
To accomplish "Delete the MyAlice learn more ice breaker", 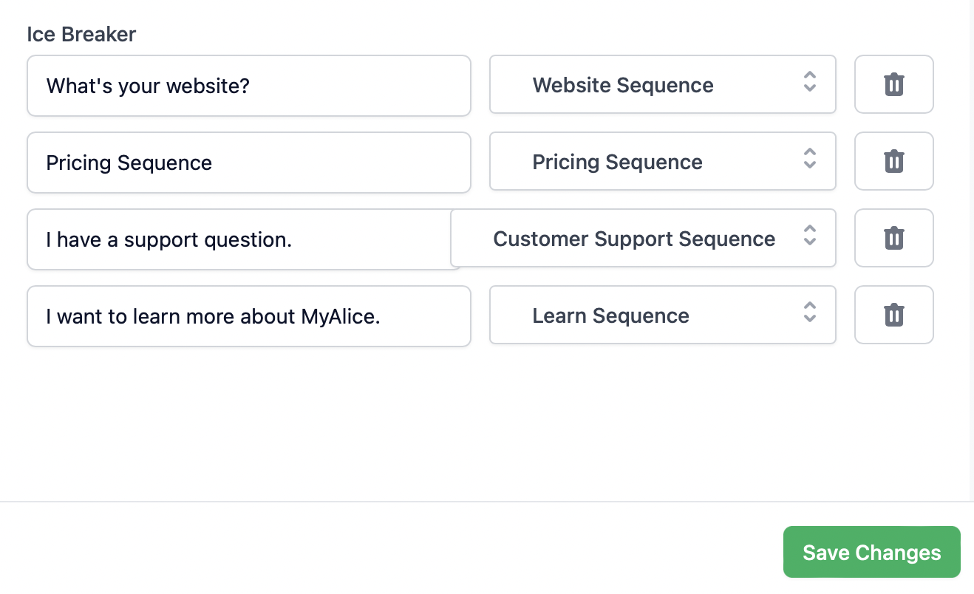I will coord(893,315).
